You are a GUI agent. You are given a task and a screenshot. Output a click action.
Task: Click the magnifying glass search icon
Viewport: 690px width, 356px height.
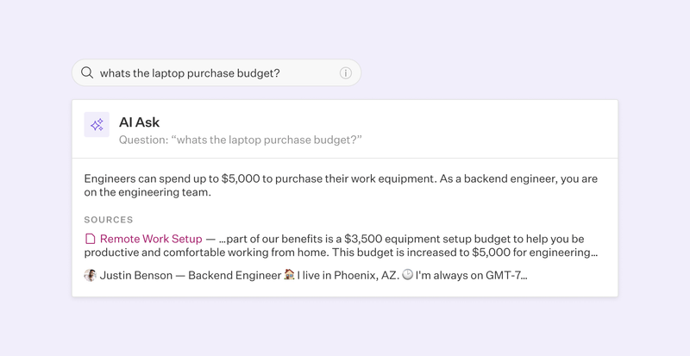(x=87, y=73)
